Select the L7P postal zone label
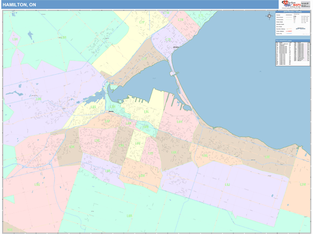The image size is (313, 234). point(142,22)
